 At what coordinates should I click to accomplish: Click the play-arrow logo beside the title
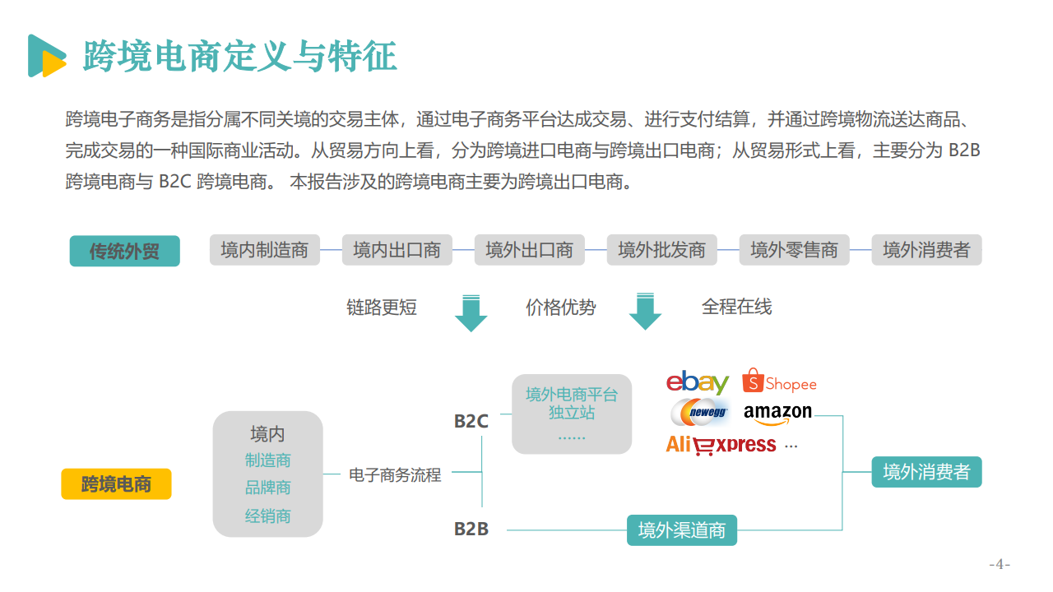(47, 56)
